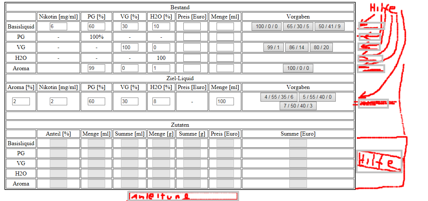Select the 65 / 30 / 5 preset
This screenshot has height=201, width=428.
point(298,26)
